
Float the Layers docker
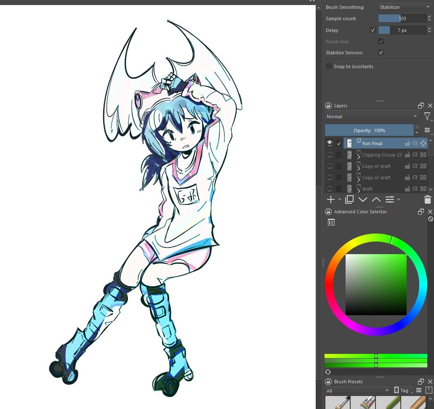(421, 106)
